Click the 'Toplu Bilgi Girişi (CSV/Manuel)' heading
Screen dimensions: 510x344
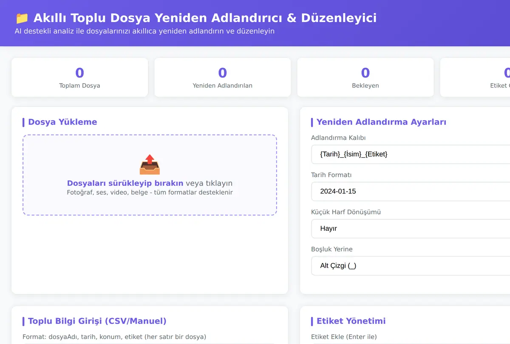coord(97,321)
